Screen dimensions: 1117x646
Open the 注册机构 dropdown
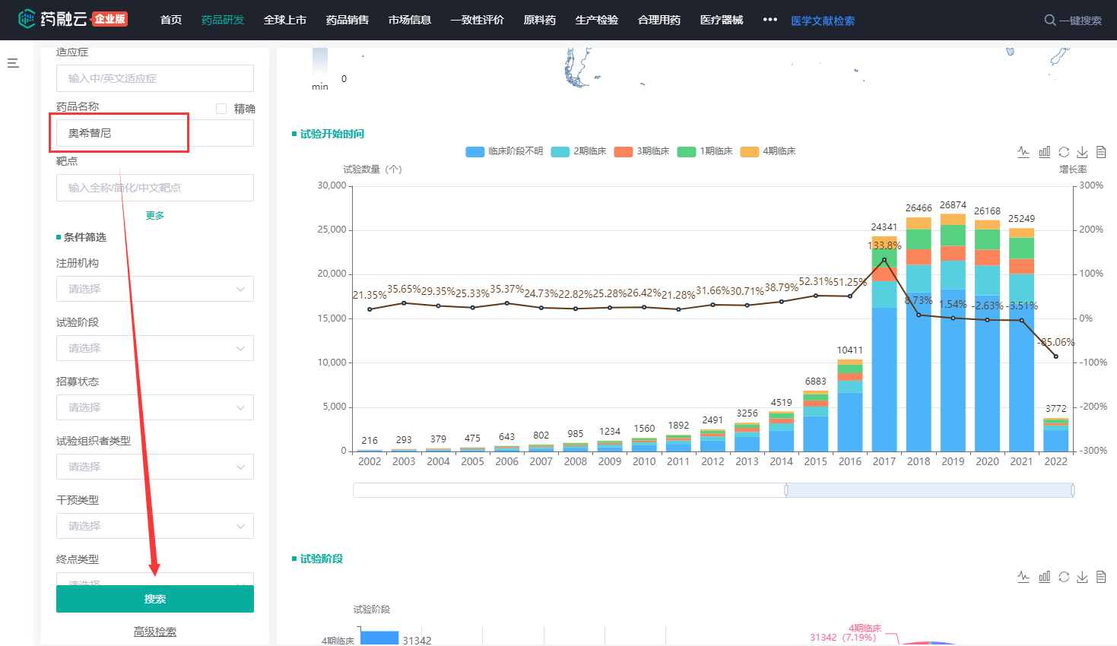click(155, 289)
